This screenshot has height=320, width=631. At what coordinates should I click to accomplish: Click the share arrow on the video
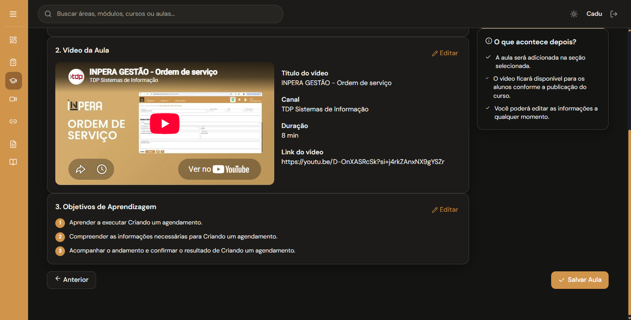81,169
